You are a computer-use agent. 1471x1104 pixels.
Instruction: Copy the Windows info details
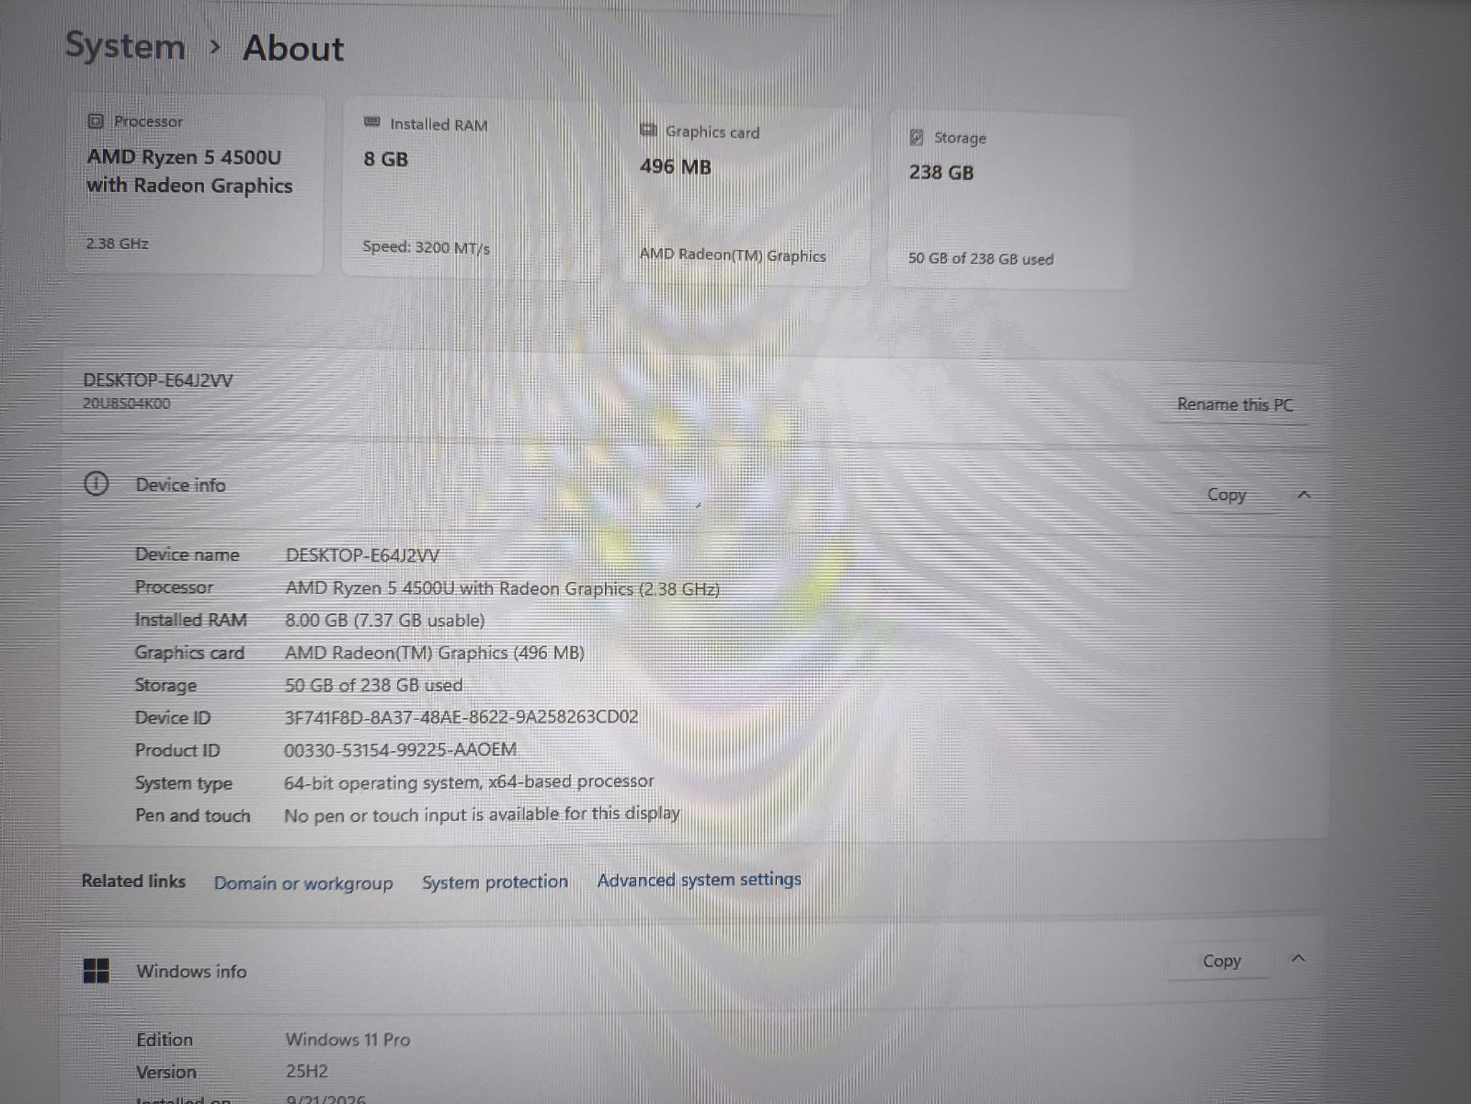click(1222, 961)
